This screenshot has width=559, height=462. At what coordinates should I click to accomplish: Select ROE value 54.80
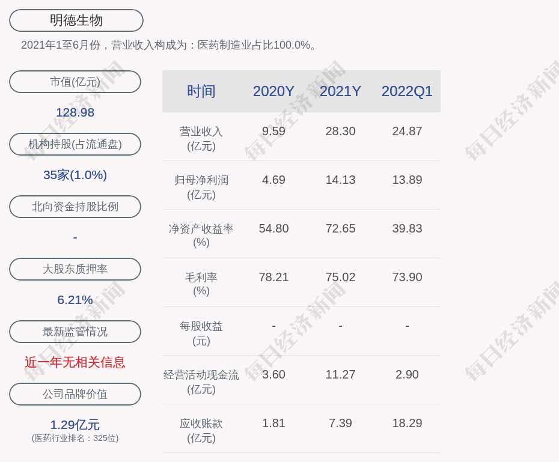274,228
